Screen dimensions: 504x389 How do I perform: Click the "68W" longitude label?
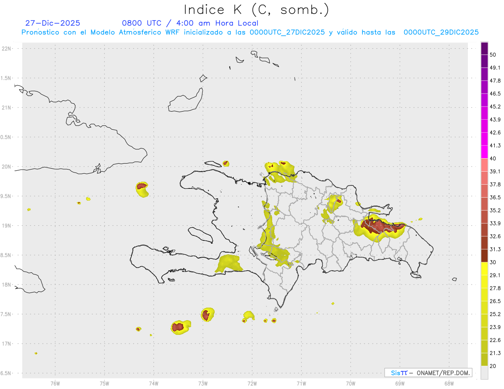pyautogui.click(x=449, y=383)
